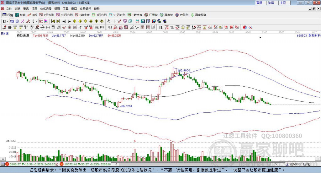The height and width of the screenshot is (173, 321).
Task: Click the 688503 聚和材料 stock label
Action: (309, 35)
